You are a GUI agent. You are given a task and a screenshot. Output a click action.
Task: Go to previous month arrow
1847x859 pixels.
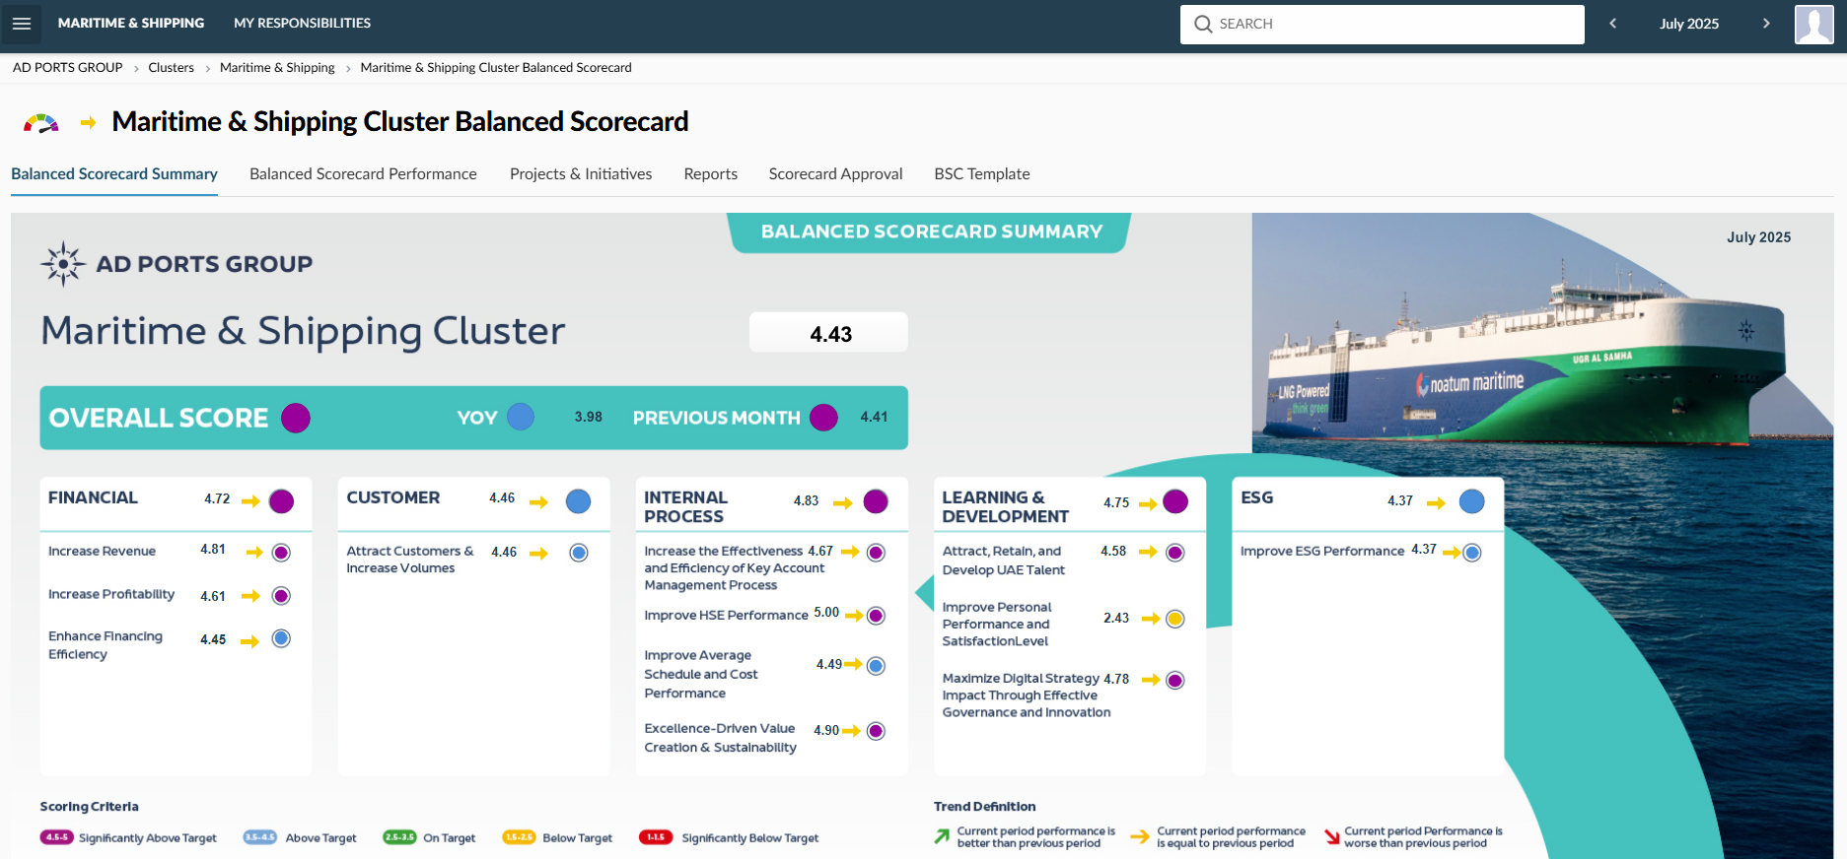[x=1613, y=24]
